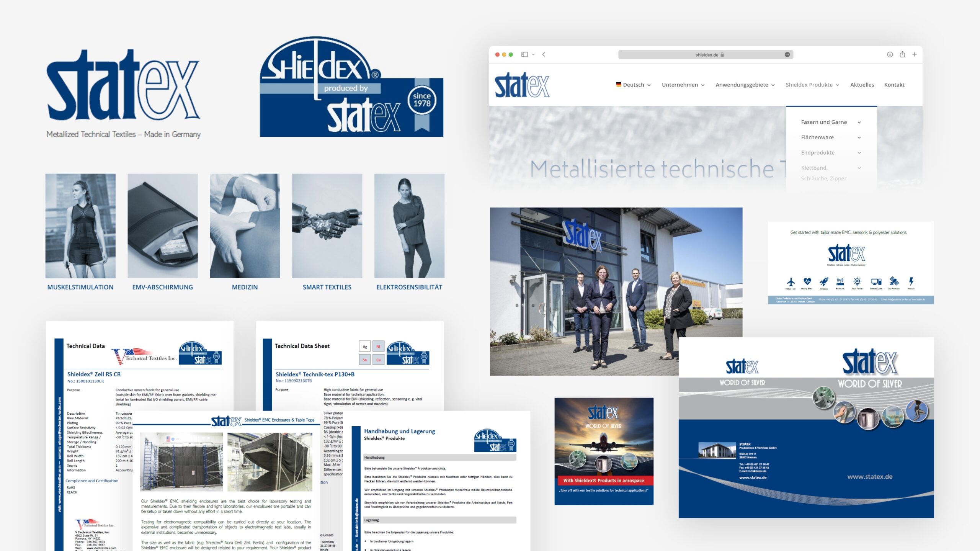Click the Aerospace rocket icon
The width and height of the screenshot is (980, 551).
pyautogui.click(x=824, y=282)
